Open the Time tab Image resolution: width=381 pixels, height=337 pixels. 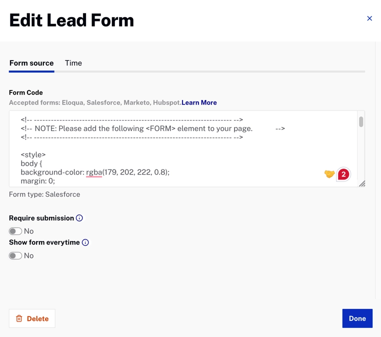73,63
